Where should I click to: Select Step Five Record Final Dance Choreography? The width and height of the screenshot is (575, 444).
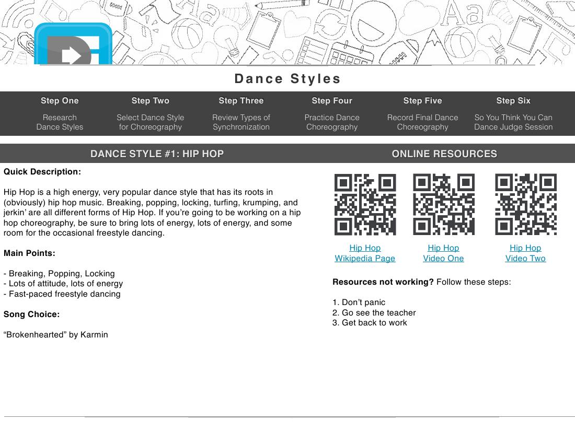tap(423, 113)
